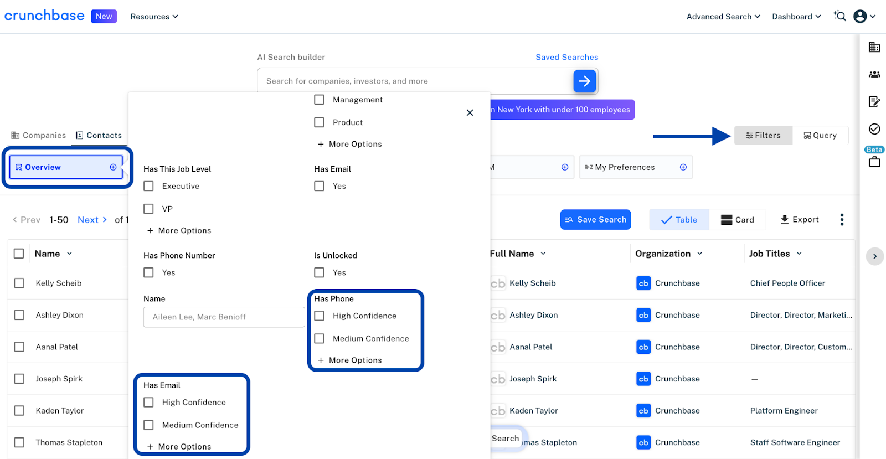This screenshot has width=886, height=459.
Task: Switch to the Contacts tab
Action: click(99, 135)
